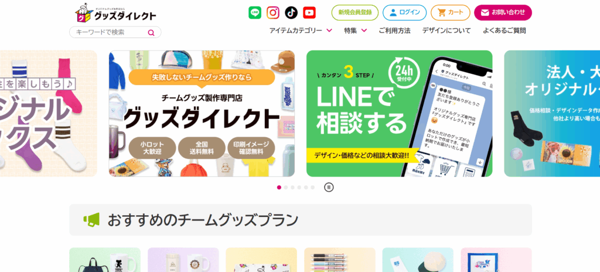Open the TikTok social icon
The height and width of the screenshot is (272, 600).
[291, 13]
